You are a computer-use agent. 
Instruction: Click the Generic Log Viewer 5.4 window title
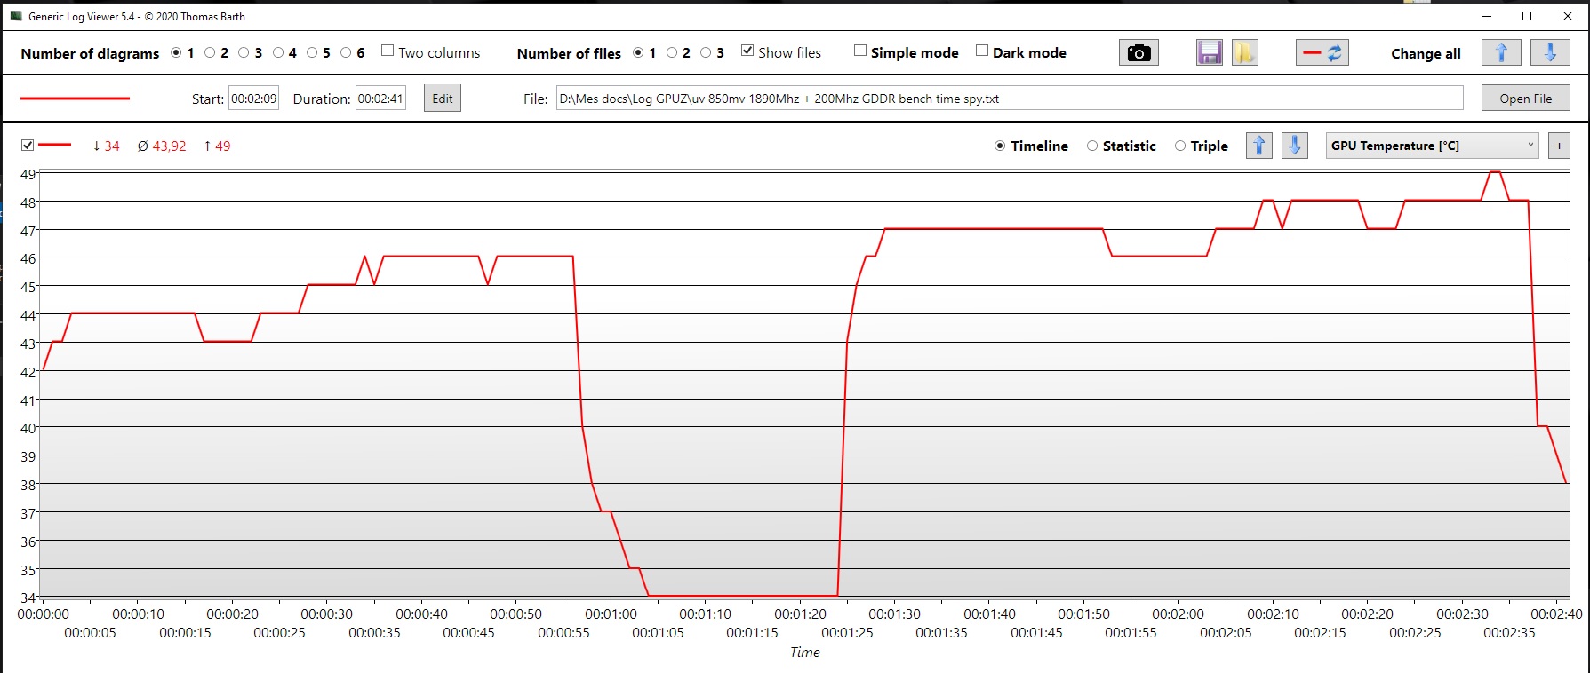137,16
